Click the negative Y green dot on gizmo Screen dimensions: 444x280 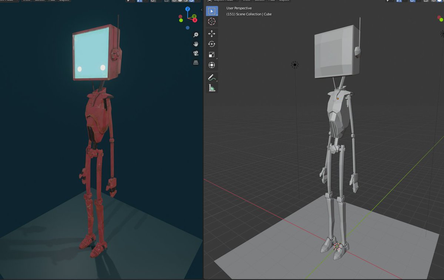point(181,20)
